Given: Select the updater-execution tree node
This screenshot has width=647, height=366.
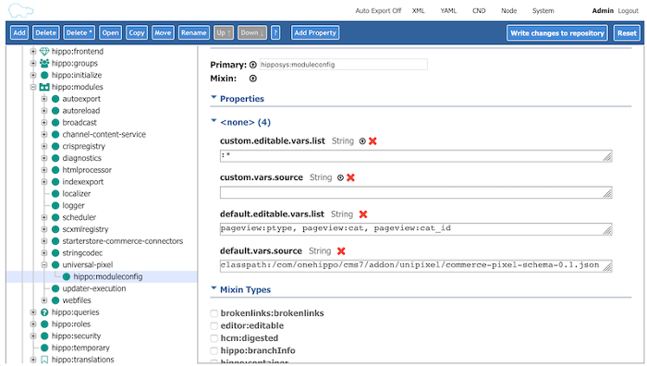Looking at the screenshot, I should (x=94, y=288).
